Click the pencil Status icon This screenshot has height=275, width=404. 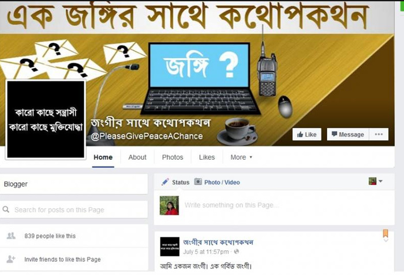click(165, 182)
